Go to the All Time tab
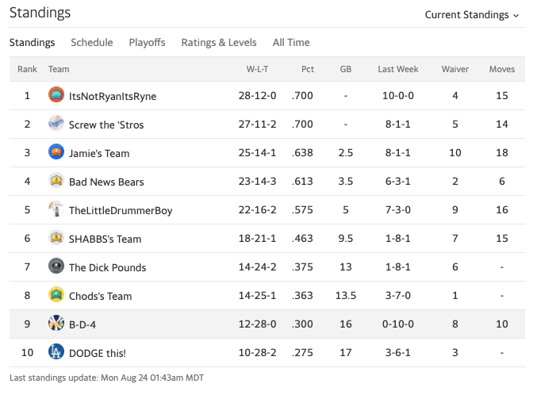Viewport: 537px width, 395px height. tap(291, 43)
